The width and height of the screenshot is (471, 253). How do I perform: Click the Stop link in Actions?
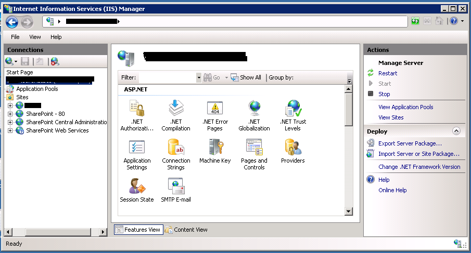tap(384, 94)
